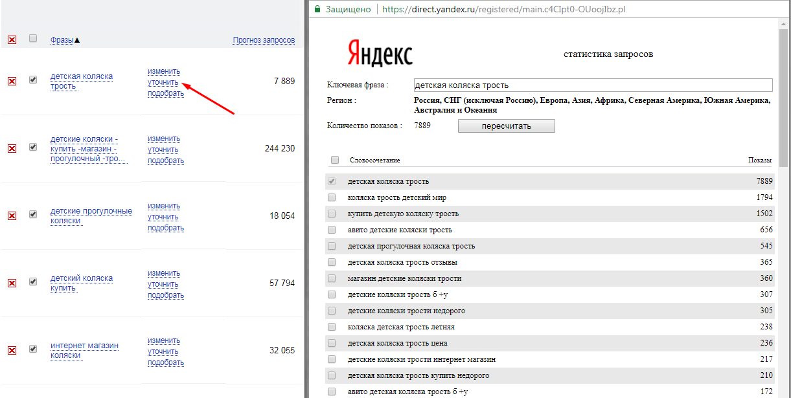Check 'детские коляски трость б +у' checkbox
The image size is (791, 398).
(332, 294)
